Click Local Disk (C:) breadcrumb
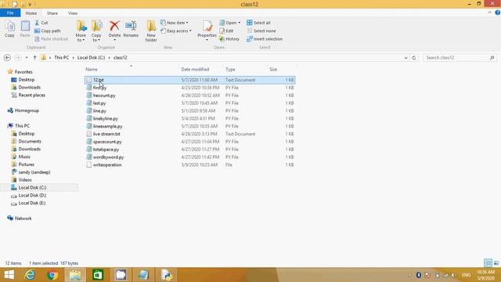501x282 pixels. click(91, 57)
